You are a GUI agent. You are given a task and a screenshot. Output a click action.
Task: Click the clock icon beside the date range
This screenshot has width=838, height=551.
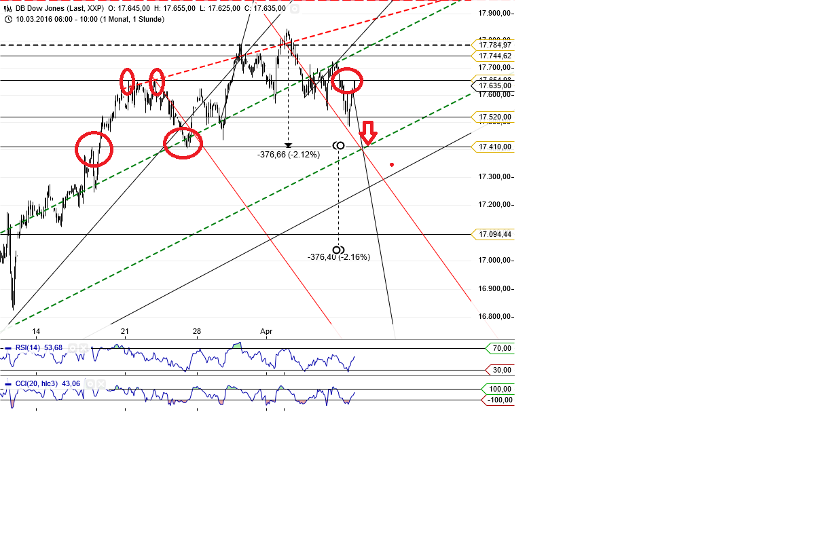pyautogui.click(x=7, y=19)
